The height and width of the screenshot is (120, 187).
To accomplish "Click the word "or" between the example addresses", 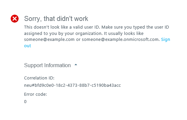I will point(78,40).
